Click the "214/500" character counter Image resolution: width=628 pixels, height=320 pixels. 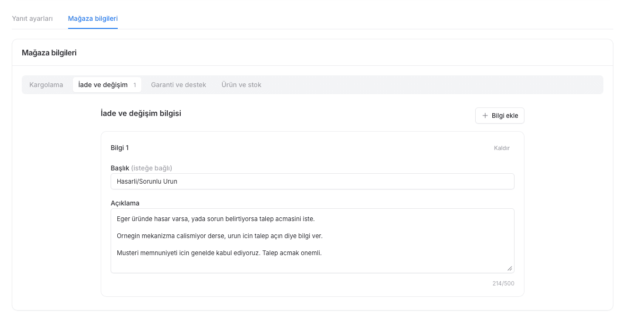point(503,284)
